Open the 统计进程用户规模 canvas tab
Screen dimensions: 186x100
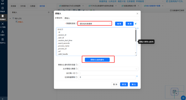tap(152, 6)
